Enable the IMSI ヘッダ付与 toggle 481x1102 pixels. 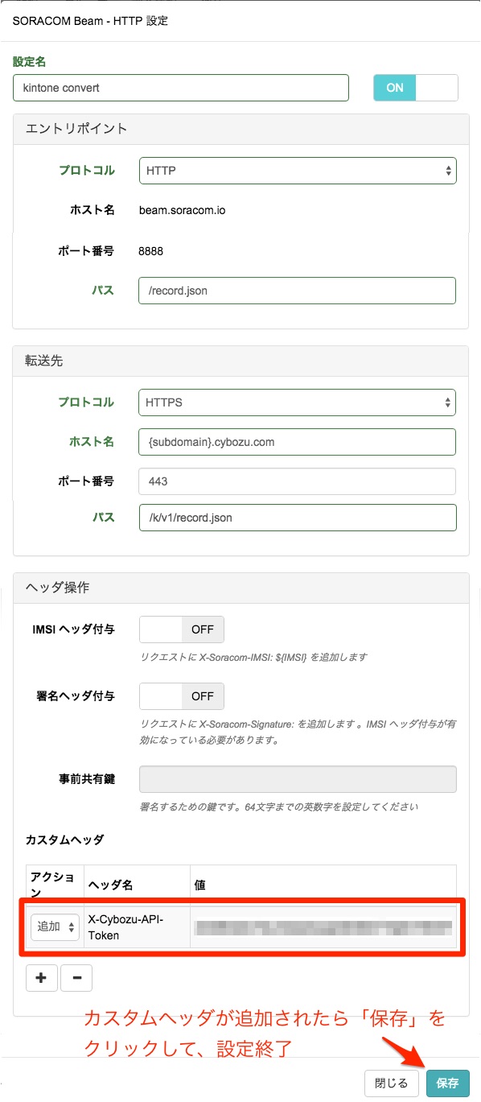point(182,629)
